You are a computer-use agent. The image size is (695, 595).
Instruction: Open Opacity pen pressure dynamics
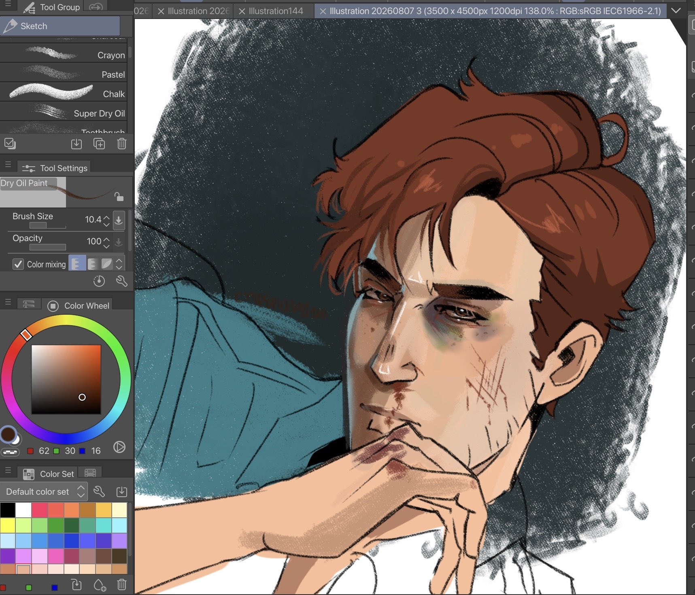pos(119,242)
